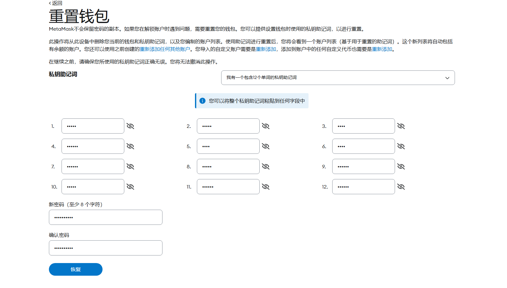Toggle visibility of word 6

pos(401,146)
